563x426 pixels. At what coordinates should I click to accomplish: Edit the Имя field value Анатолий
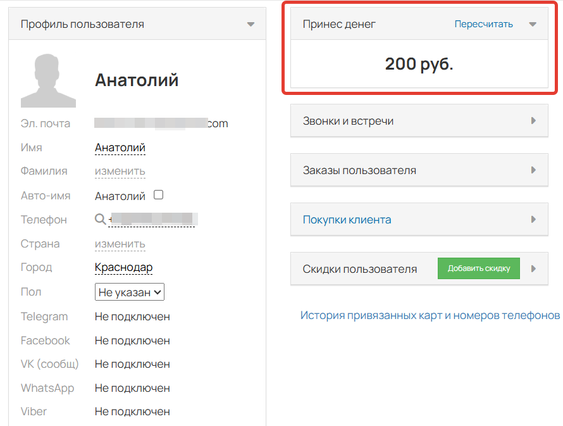click(x=120, y=147)
